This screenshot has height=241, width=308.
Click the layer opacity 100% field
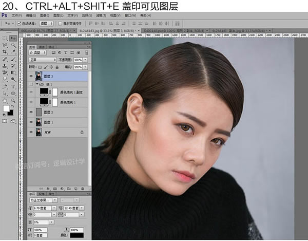[79, 60]
